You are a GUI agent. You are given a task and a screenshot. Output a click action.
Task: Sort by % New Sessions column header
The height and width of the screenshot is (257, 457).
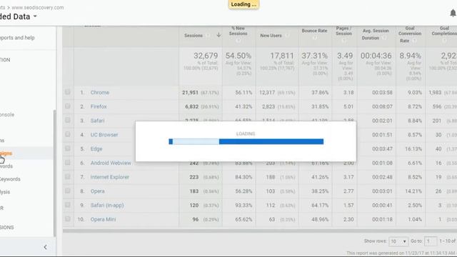point(238,31)
